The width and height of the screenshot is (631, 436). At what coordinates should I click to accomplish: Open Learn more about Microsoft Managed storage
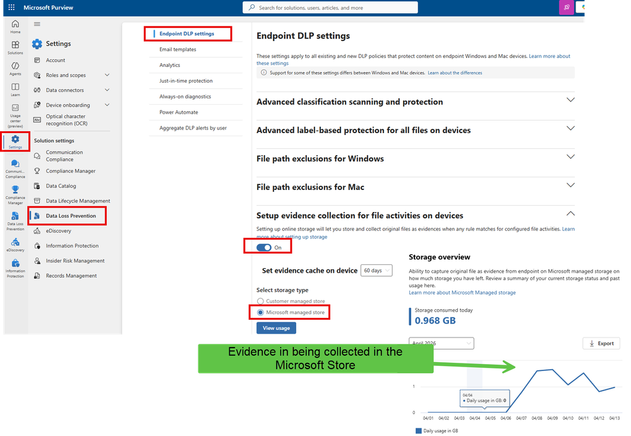click(462, 293)
